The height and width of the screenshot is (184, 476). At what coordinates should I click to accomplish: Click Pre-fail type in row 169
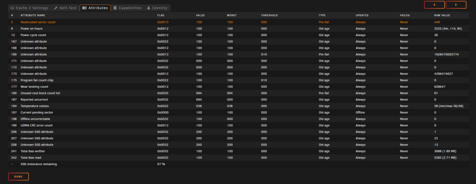(x=324, y=55)
